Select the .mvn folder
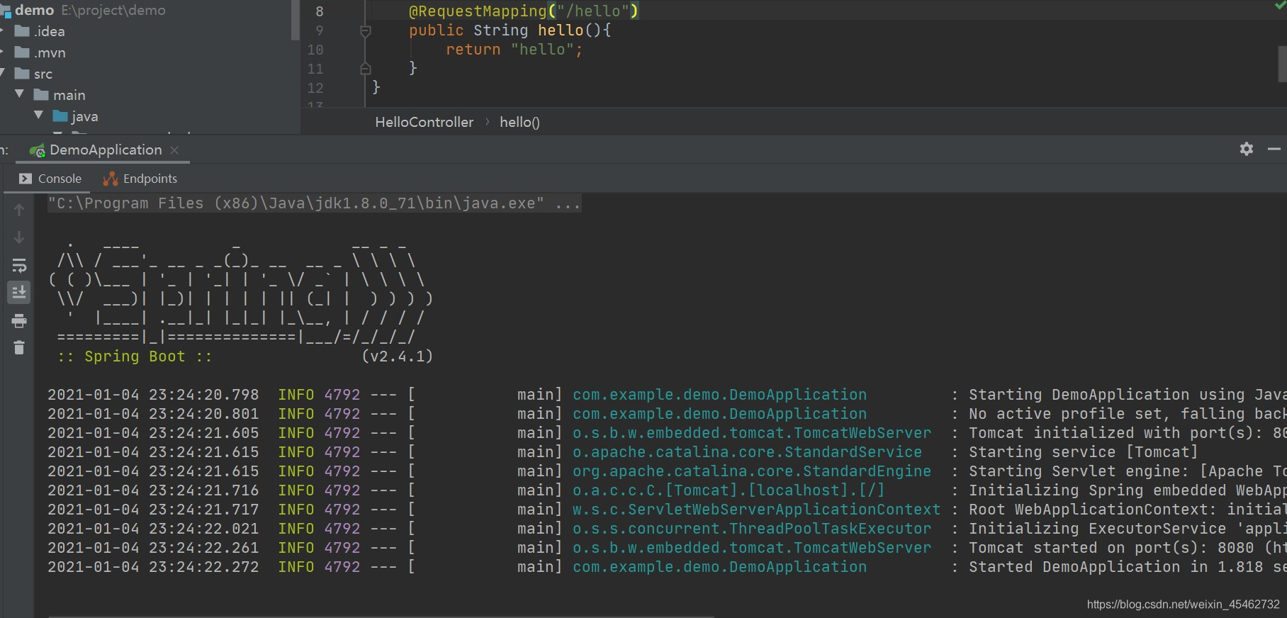This screenshot has width=1287, height=618. [40, 52]
